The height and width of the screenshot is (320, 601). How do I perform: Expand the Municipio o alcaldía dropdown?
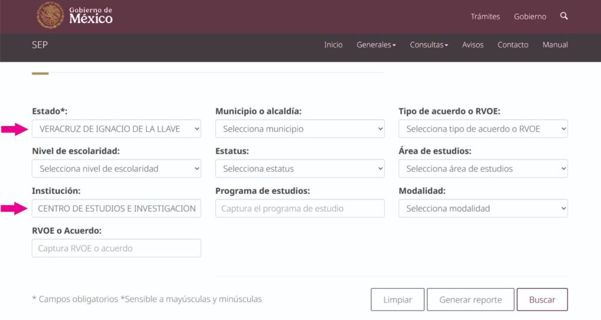(299, 129)
